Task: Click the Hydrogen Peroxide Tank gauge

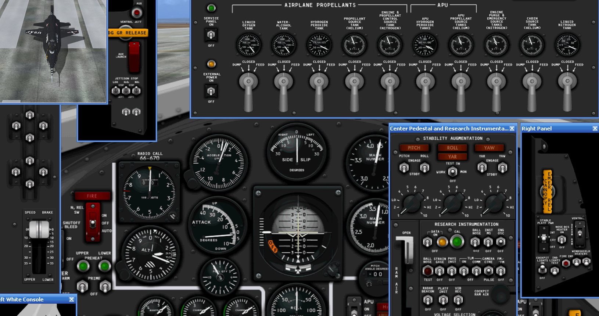Action: pos(319,45)
